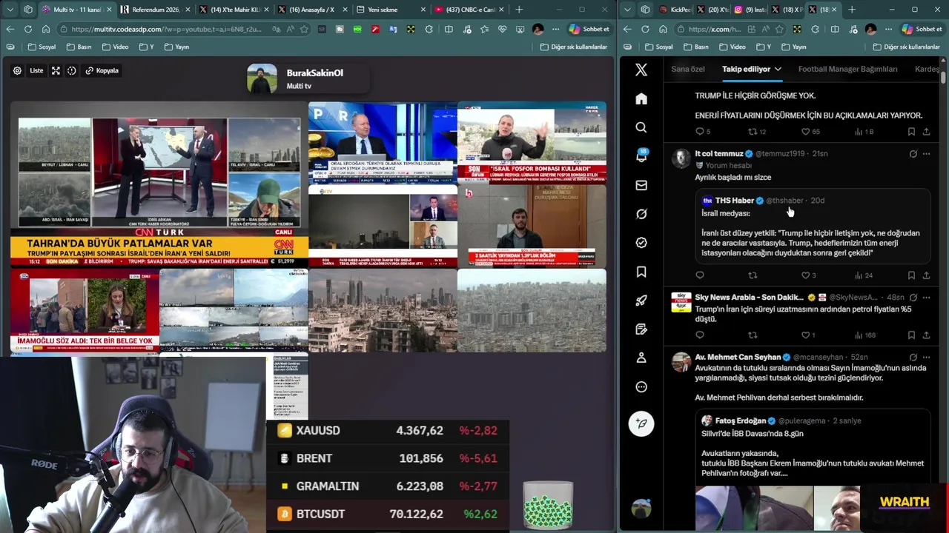The height and width of the screenshot is (533, 949).
Task: Reply to Sky News Arabia tweet
Action: 700,335
